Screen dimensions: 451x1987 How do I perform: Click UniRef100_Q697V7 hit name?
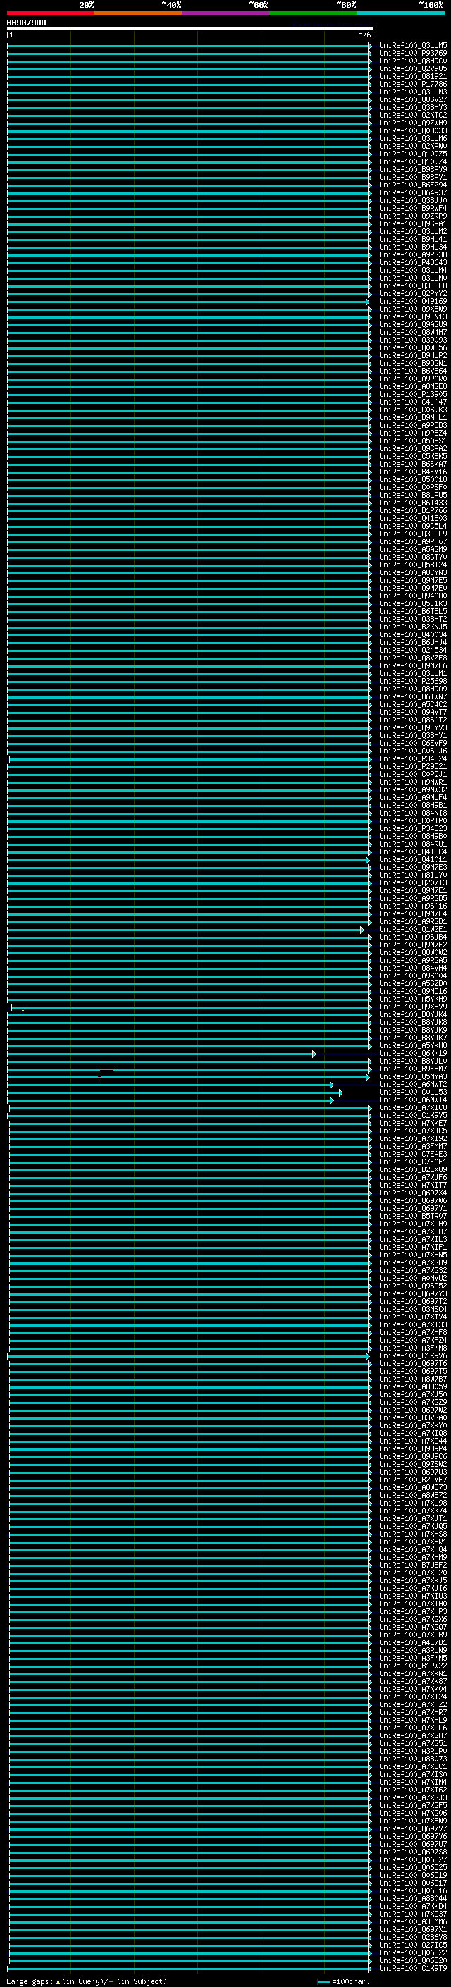(413, 1829)
